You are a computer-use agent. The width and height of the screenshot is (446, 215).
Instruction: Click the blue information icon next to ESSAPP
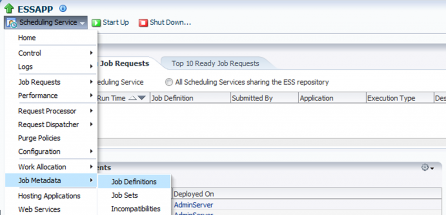pyautogui.click(x=63, y=9)
